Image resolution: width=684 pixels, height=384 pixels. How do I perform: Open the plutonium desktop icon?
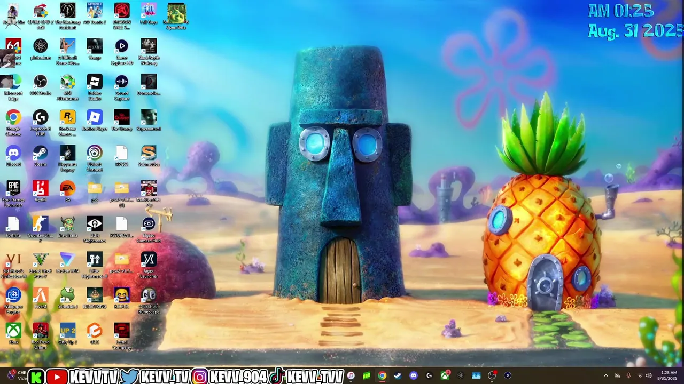[41, 50]
